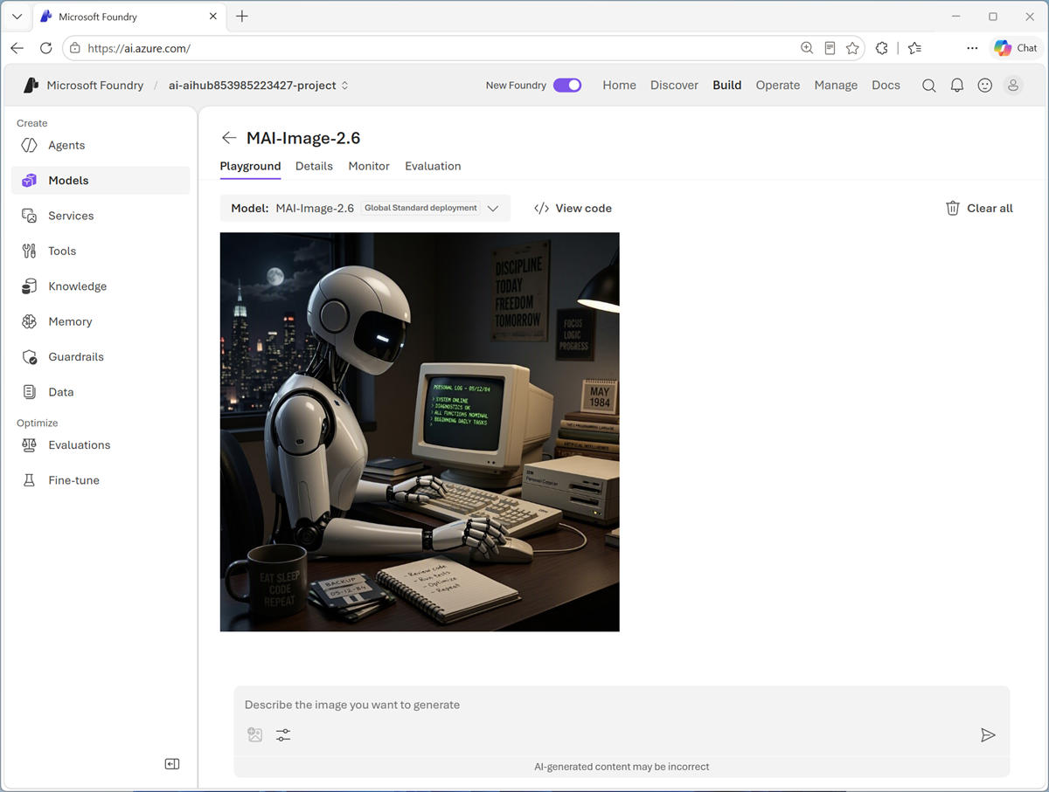Click the search magnifier in Foundry header

click(929, 86)
